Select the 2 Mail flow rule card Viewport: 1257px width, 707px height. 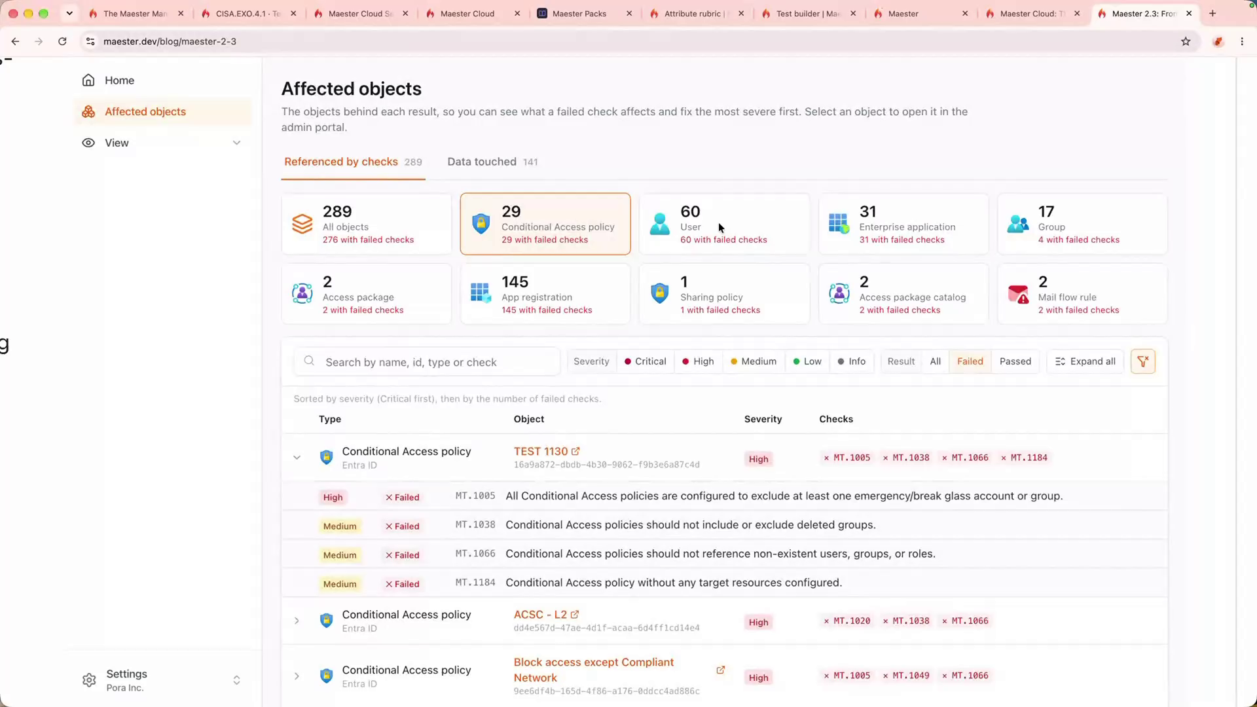click(x=1082, y=294)
